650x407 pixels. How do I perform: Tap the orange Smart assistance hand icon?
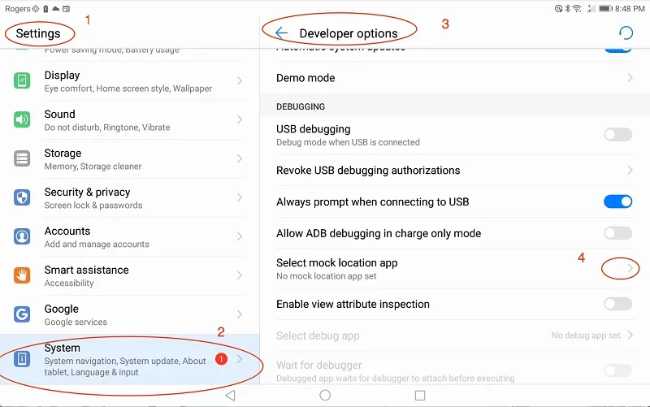pyautogui.click(x=22, y=275)
